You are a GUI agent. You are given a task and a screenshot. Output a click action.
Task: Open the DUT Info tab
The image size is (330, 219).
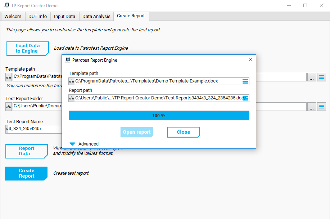[38, 17]
